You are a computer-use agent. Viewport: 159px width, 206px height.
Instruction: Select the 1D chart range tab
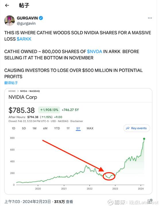click(x=13, y=128)
